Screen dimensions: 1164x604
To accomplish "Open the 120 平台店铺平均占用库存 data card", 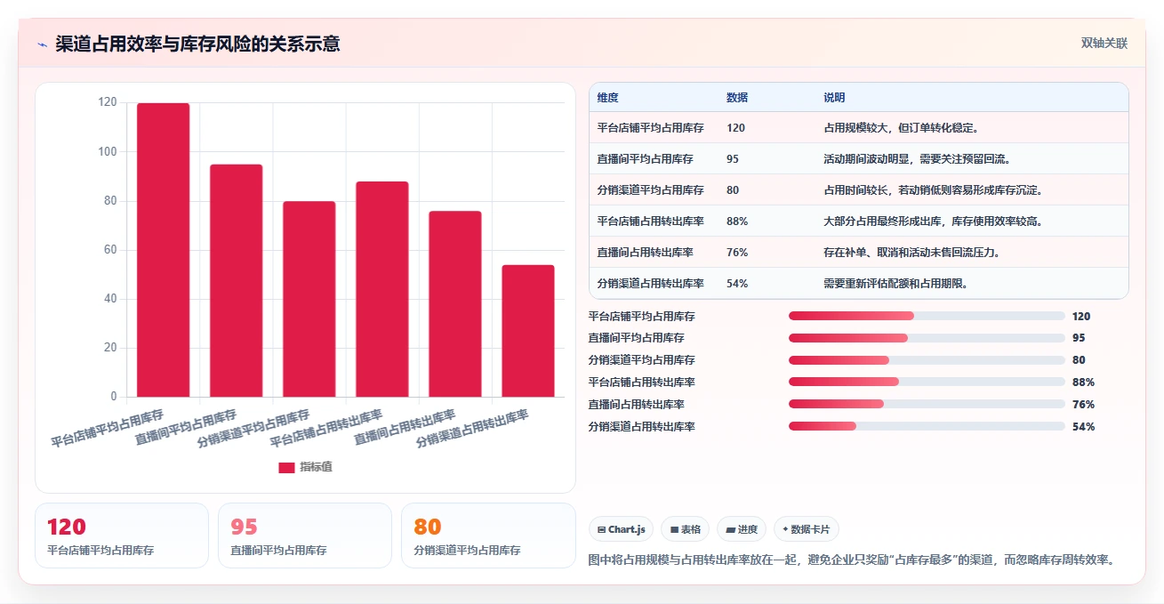I will click(122, 536).
